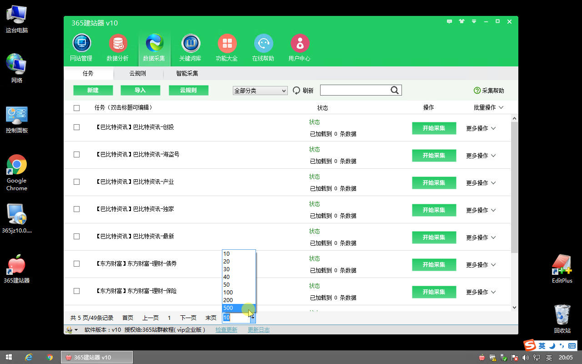Select the 数据采集 toolbar icon
This screenshot has height=364, width=582.
coord(154,44)
